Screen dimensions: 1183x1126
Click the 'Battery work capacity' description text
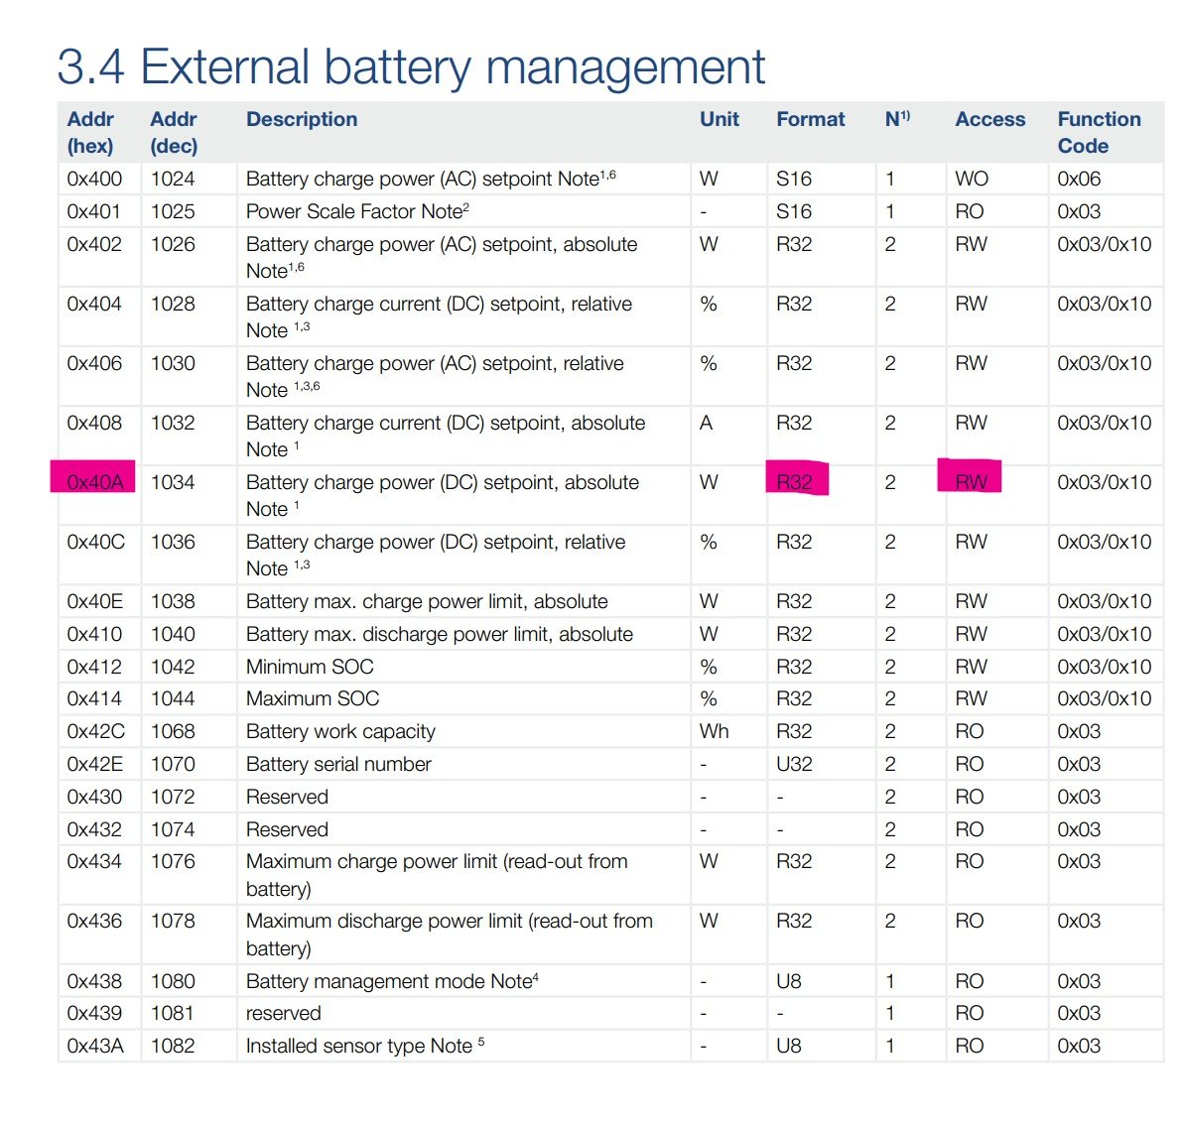tap(340, 731)
